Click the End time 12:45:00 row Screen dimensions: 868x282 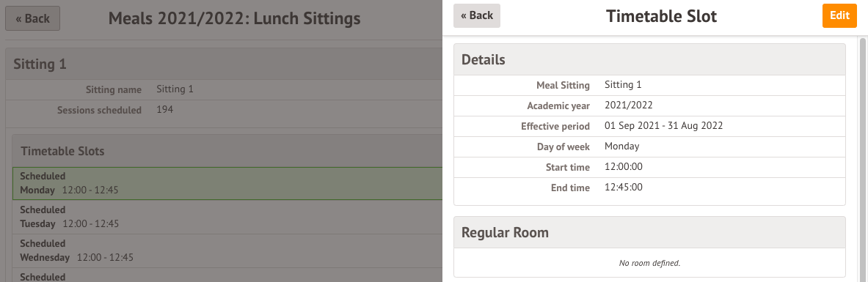pos(649,188)
